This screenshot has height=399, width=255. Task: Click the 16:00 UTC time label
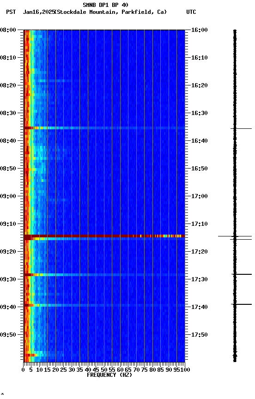click(x=199, y=30)
